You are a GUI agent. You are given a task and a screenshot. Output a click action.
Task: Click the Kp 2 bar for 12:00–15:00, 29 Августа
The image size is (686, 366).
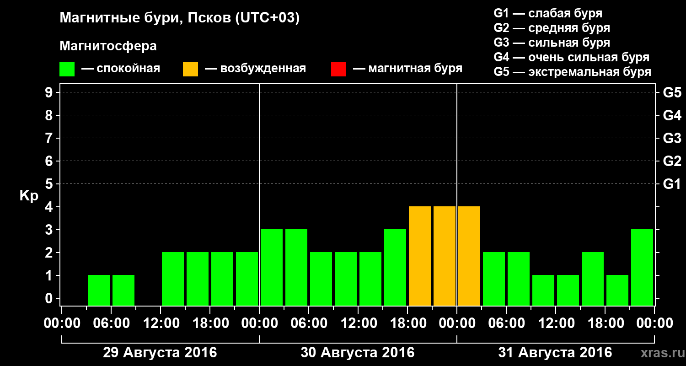(173, 279)
